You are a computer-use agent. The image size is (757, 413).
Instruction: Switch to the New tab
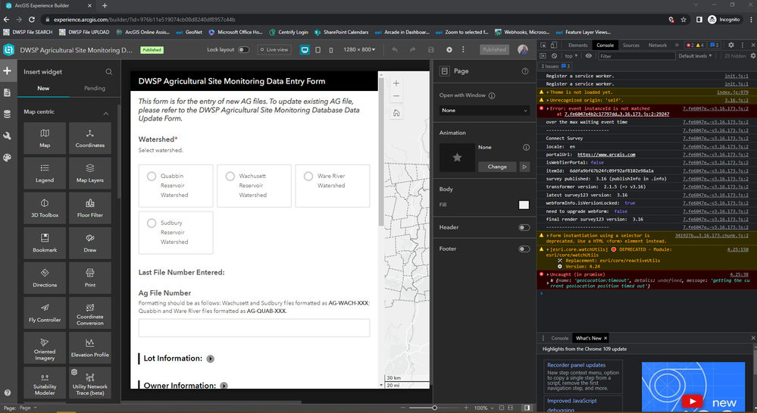(x=43, y=89)
